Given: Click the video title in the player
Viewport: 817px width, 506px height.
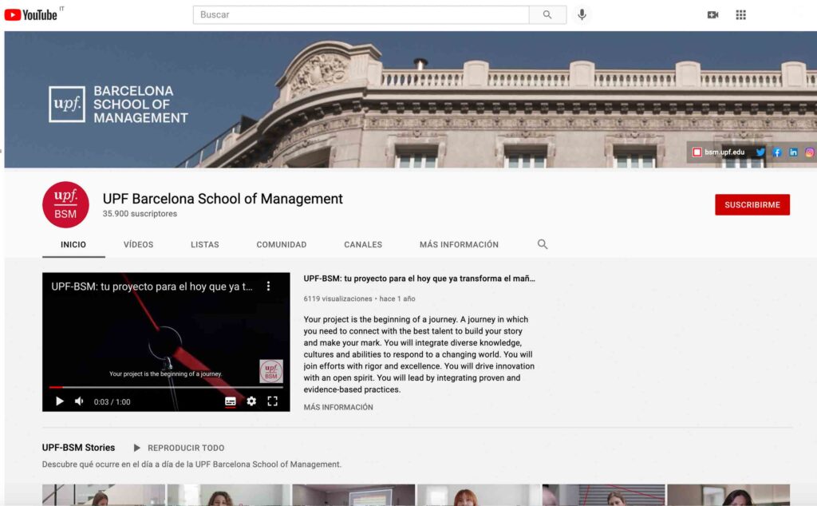Looking at the screenshot, I should click(152, 287).
